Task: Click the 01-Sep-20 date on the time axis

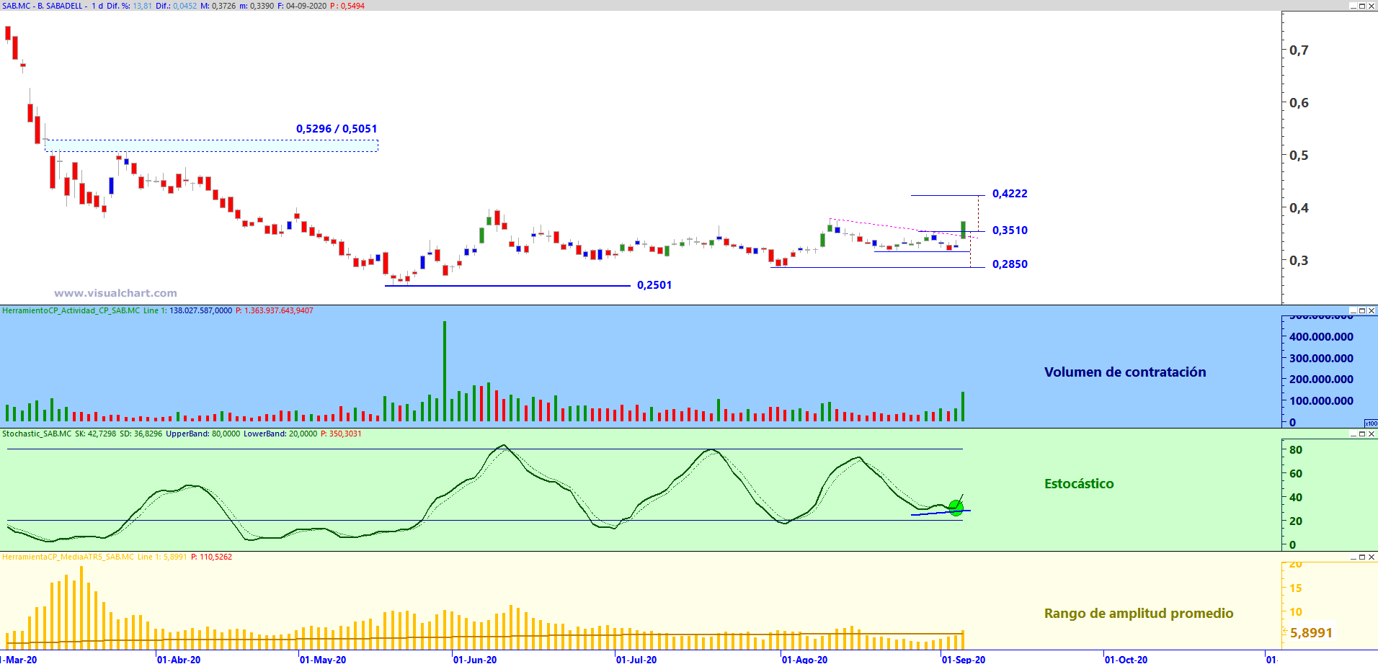Action: (x=964, y=659)
